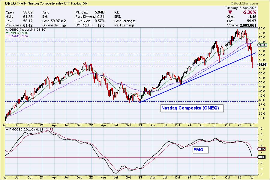Click the Fwd Dividend value 0.34
This screenshot has height=180, width=270.
(x=101, y=17)
